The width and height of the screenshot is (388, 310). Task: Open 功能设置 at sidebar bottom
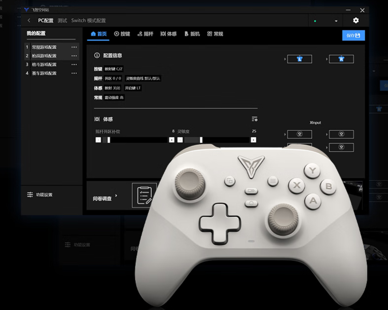(x=40, y=195)
